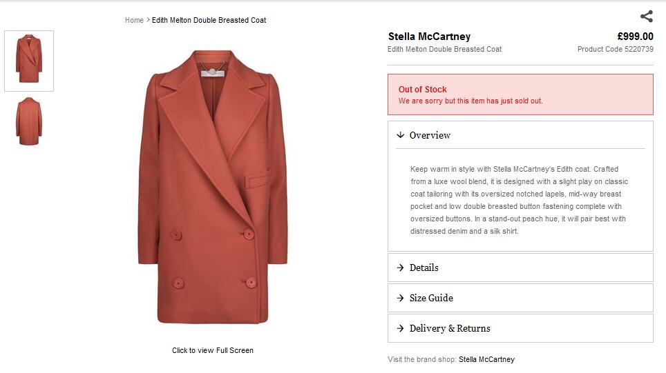Click the share icon

[x=646, y=17]
